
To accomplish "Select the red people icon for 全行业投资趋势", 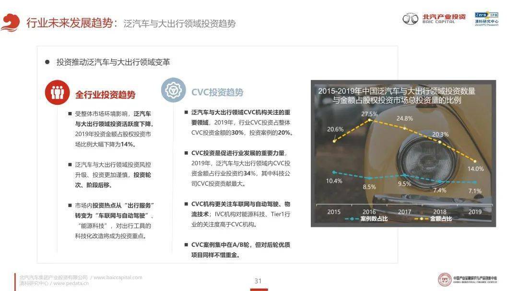I will coord(57,92).
